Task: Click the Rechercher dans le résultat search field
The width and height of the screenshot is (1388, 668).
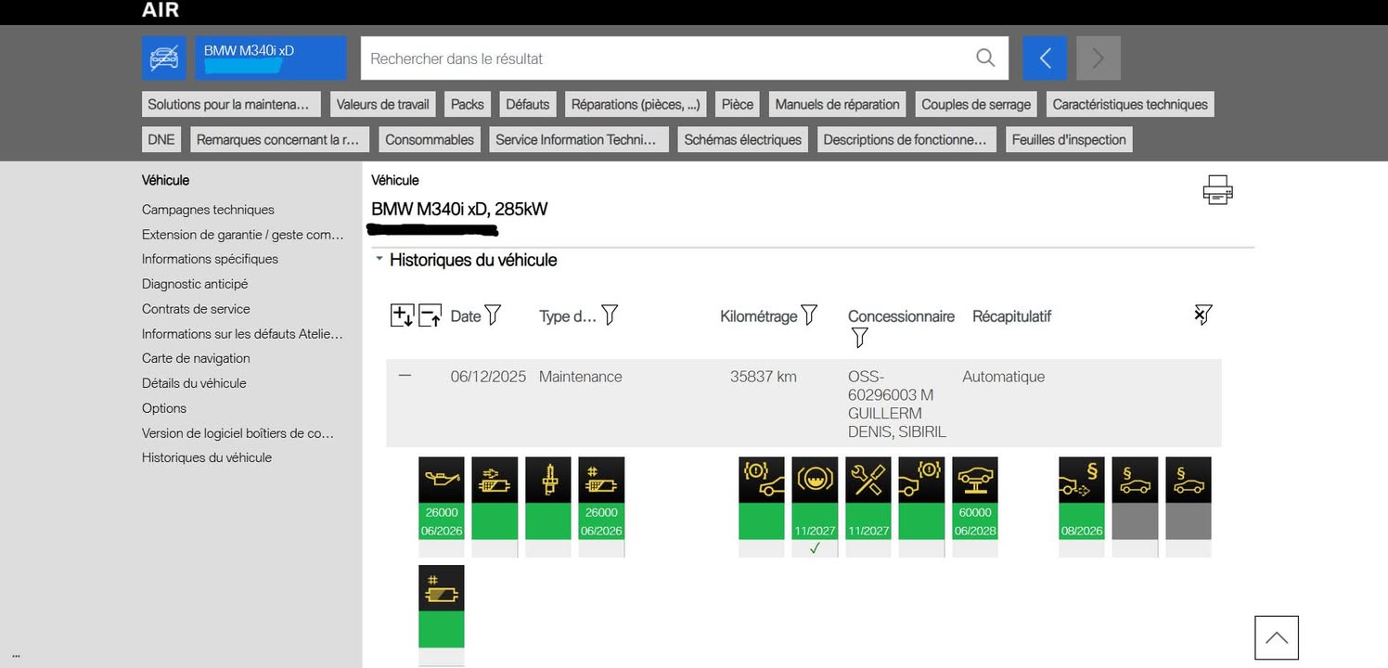Action: [668, 58]
